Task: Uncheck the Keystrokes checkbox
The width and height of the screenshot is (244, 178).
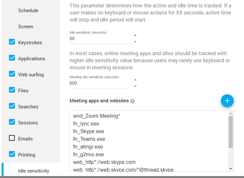Action: click(x=12, y=42)
